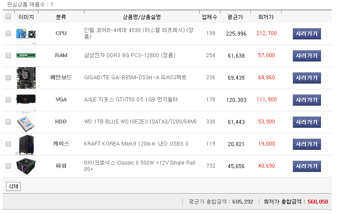Check the CPU row checkbox
The height and width of the screenshot is (214, 337).
[8, 33]
